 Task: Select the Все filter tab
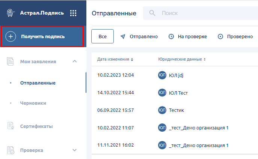[x=103, y=36]
